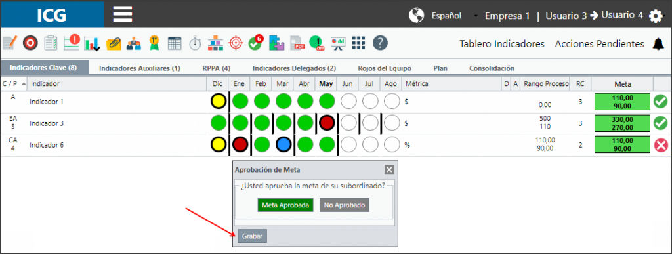Open the settings gear menu

pyautogui.click(x=656, y=16)
